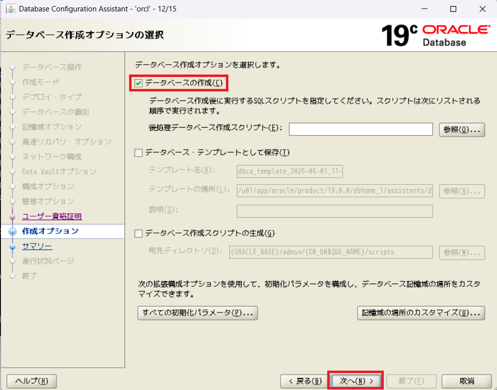Select the 作成オプション step in sidebar

tap(50, 231)
